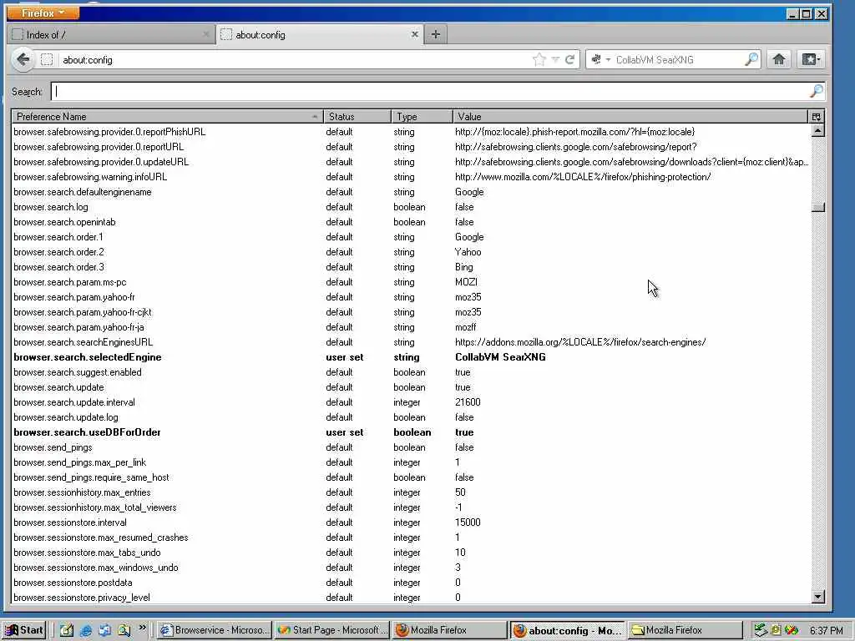Click the magnifier in the config Search field

(x=817, y=91)
